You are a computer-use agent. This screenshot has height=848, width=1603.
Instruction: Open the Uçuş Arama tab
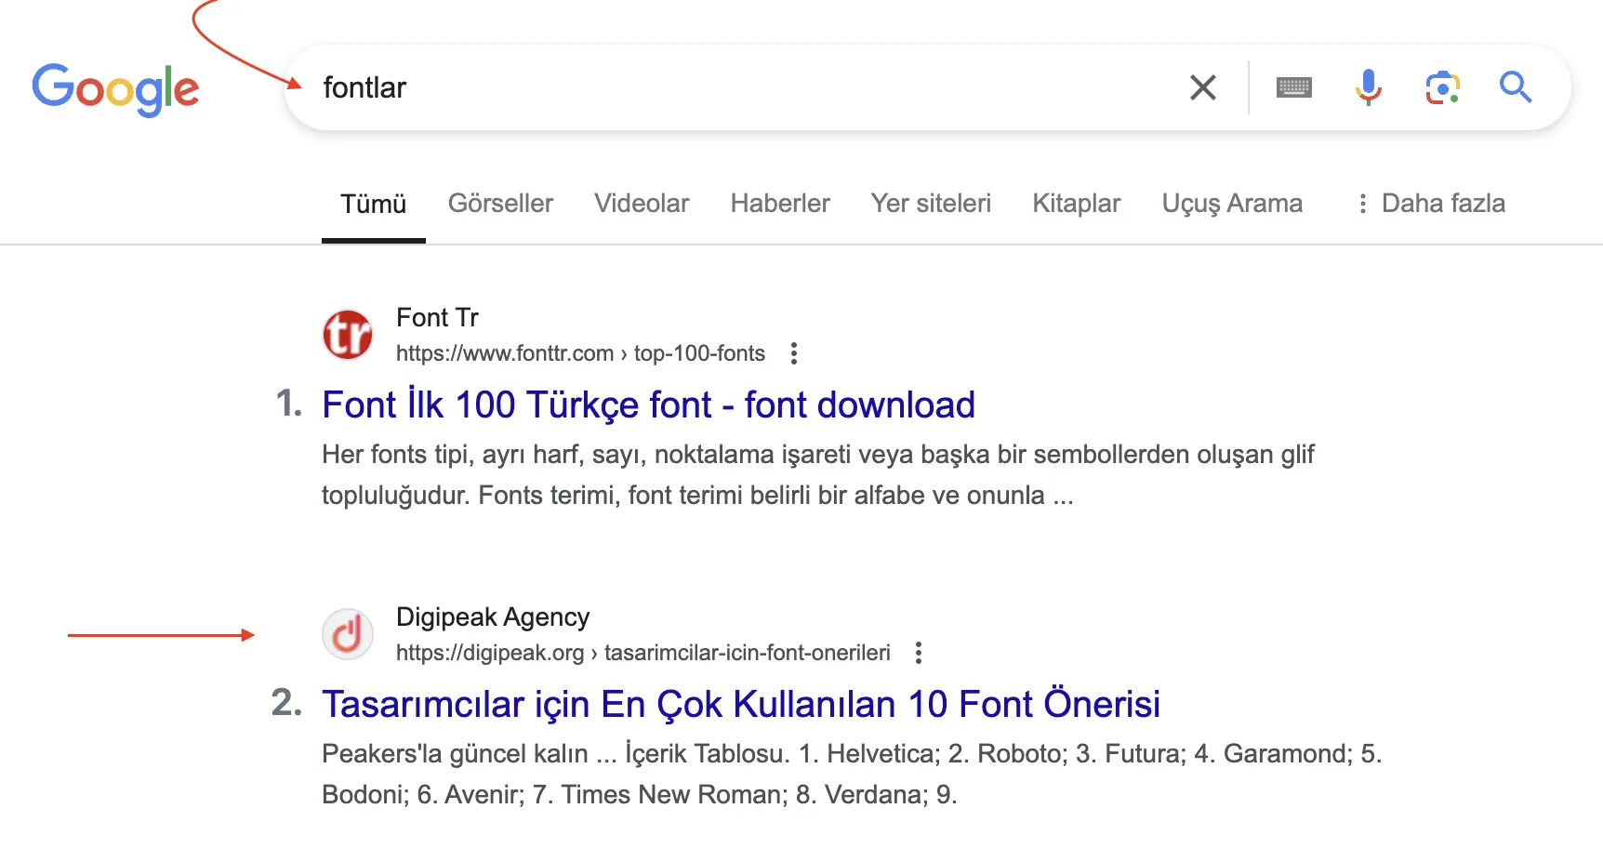(1232, 204)
